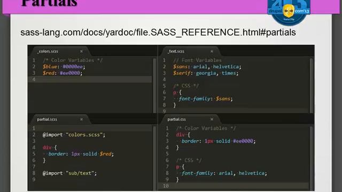Click the p { selector in _text.scss

(x=177, y=92)
